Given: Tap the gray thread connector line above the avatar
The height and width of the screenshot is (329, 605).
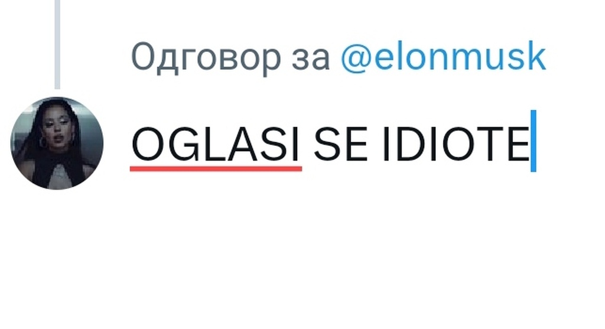Looking at the screenshot, I should coord(57,44).
